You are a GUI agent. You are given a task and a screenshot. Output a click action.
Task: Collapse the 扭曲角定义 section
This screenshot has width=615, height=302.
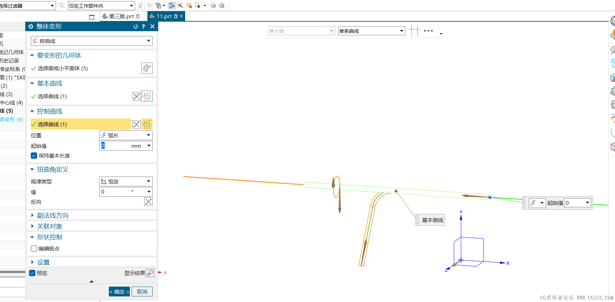point(32,170)
